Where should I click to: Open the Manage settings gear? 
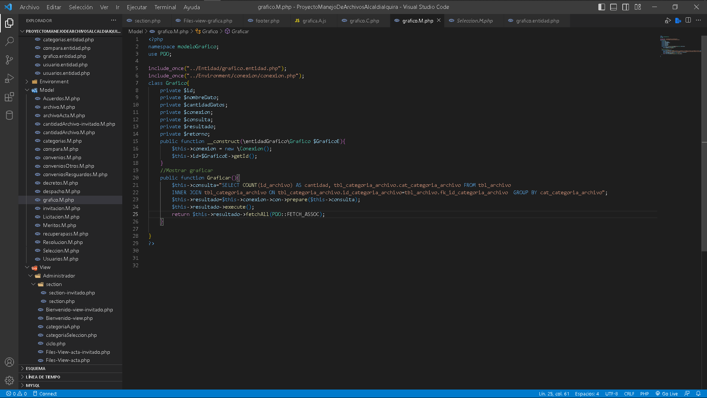(x=9, y=380)
